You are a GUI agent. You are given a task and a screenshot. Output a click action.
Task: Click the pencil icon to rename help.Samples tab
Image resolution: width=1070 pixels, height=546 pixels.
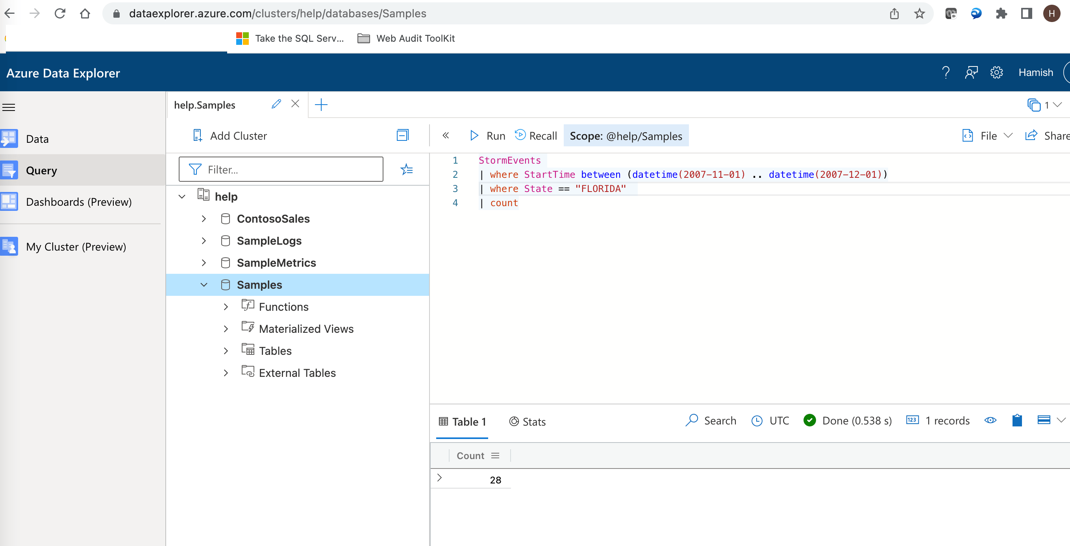276,104
